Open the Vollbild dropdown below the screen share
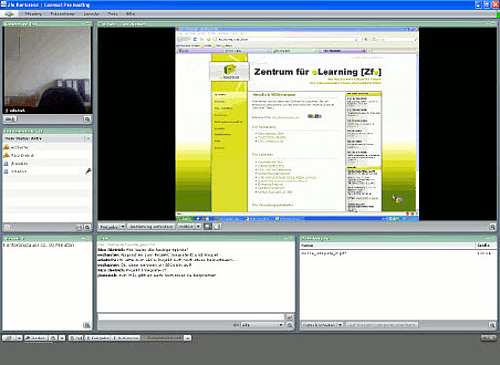Screen dimensions: 500x365 189,226
